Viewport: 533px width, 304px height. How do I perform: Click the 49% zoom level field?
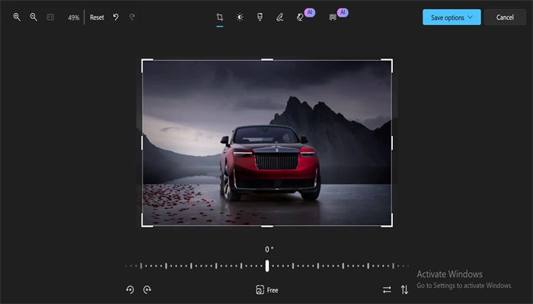pos(73,17)
